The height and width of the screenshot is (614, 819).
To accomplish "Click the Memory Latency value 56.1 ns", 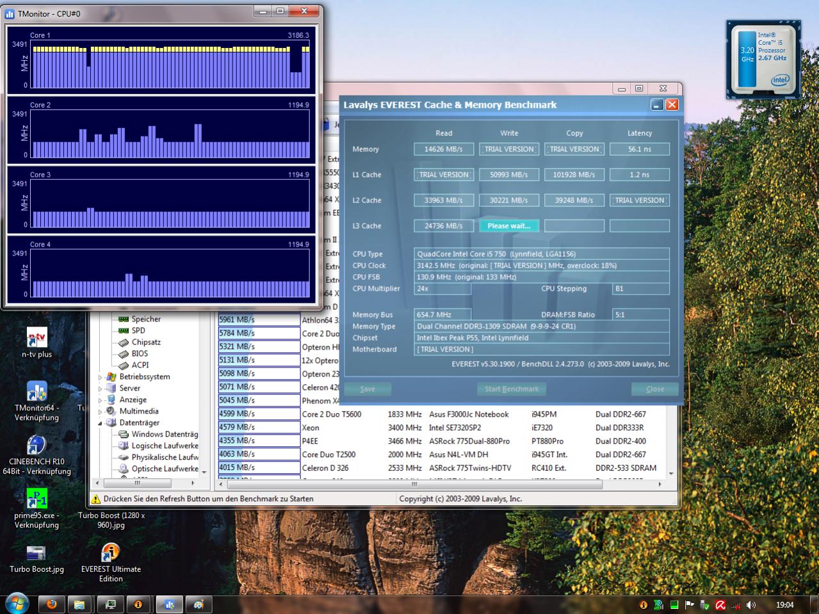I will coord(640,149).
